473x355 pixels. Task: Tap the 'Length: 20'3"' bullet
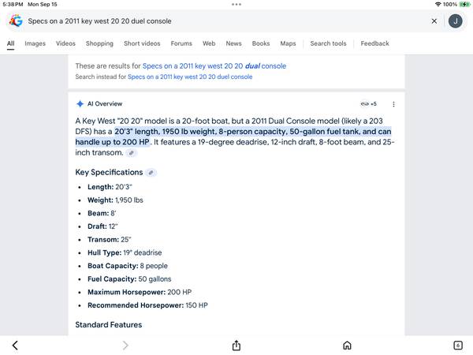point(110,187)
